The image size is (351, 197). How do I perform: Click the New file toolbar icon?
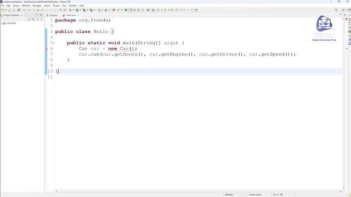click(2, 10)
